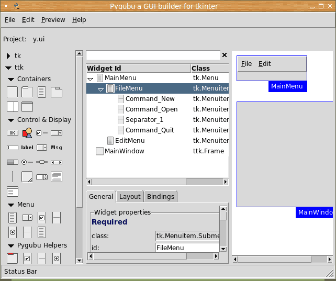Pick the Panedwindow split-pane icon

pyautogui.click(x=13, y=107)
